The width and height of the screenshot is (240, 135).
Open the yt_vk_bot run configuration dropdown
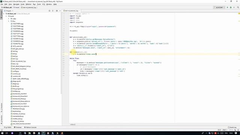(x=219, y=7)
